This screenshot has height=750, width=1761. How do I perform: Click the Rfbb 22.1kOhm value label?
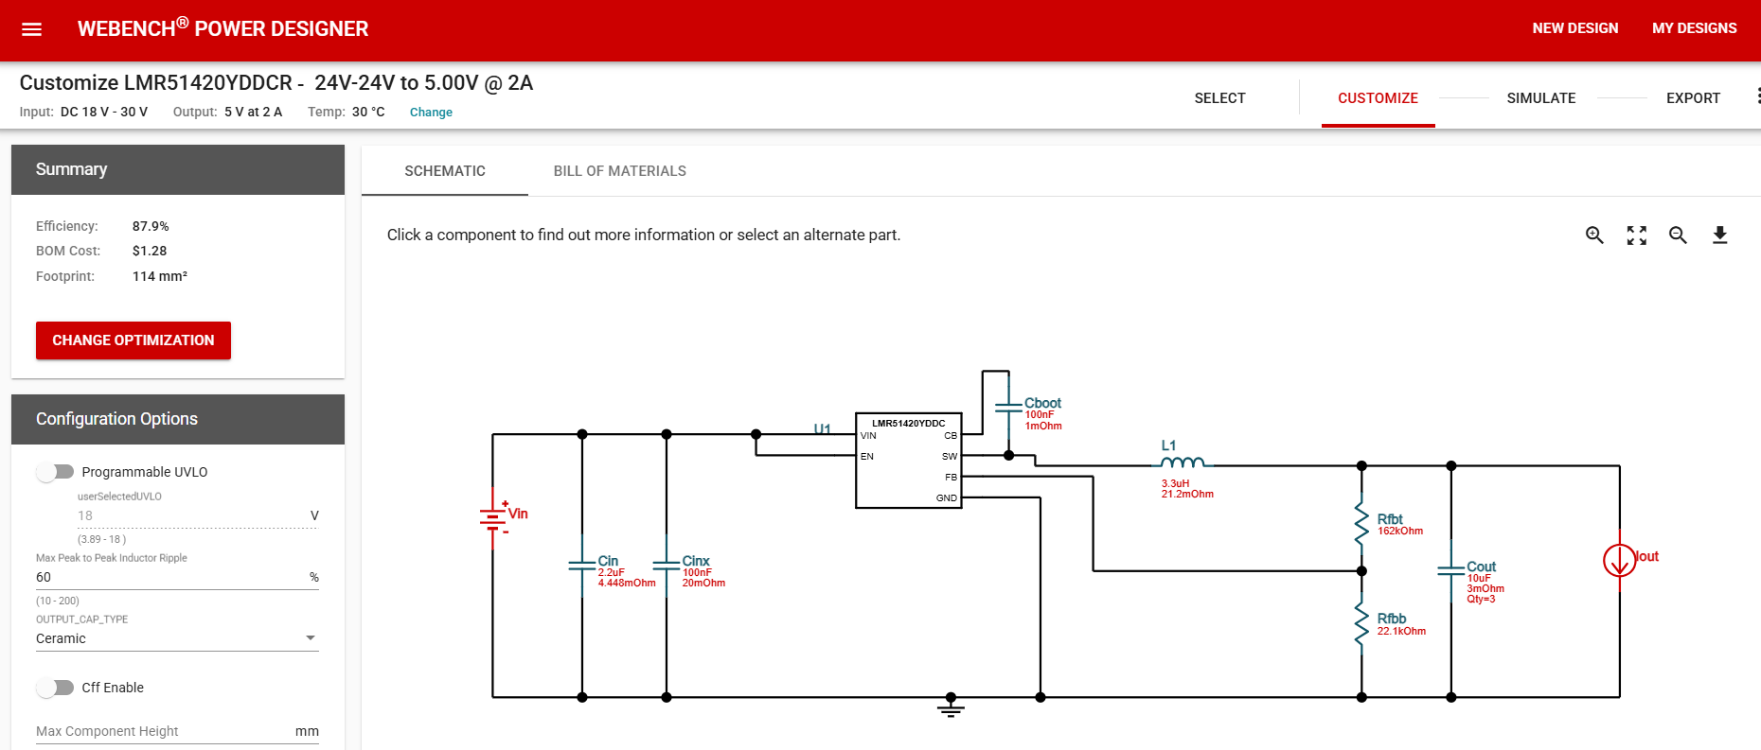(1401, 631)
